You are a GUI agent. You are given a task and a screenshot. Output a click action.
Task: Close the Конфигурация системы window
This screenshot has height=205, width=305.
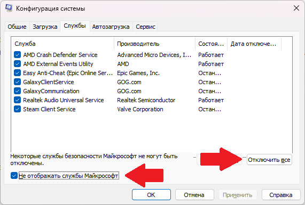(x=296, y=8)
